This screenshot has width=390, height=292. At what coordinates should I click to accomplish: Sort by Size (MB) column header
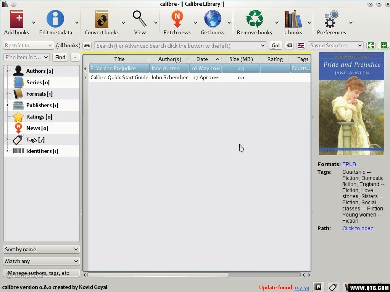pyautogui.click(x=241, y=59)
